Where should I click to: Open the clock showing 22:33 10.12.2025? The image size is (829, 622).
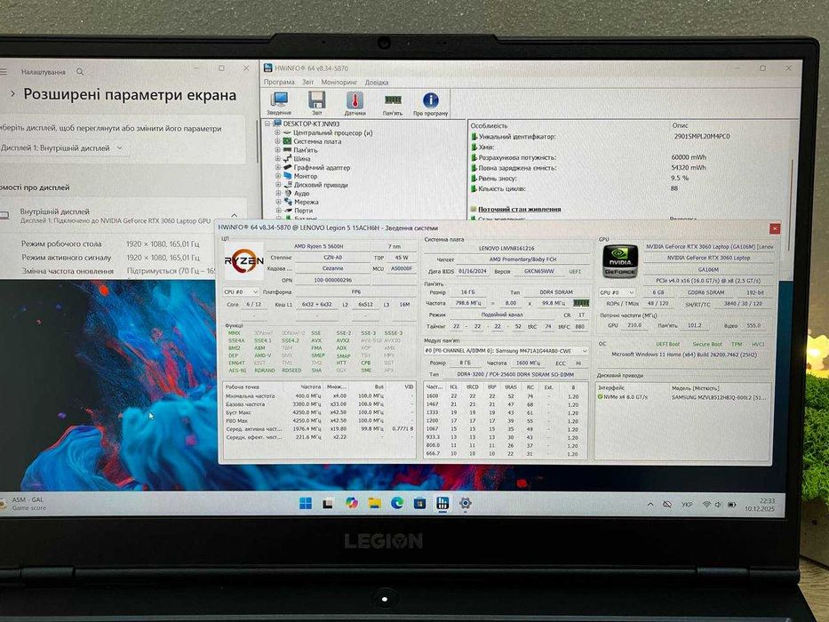760,505
